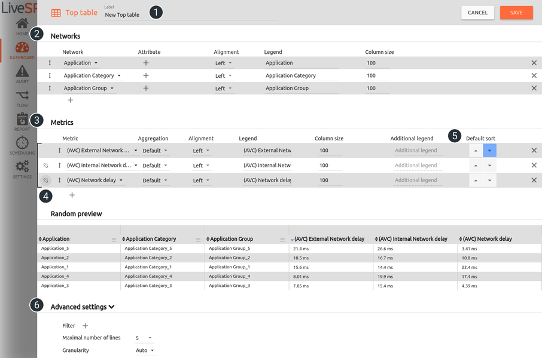The image size is (542, 358).
Task: Click the Top table grid icon
Action: (x=56, y=13)
